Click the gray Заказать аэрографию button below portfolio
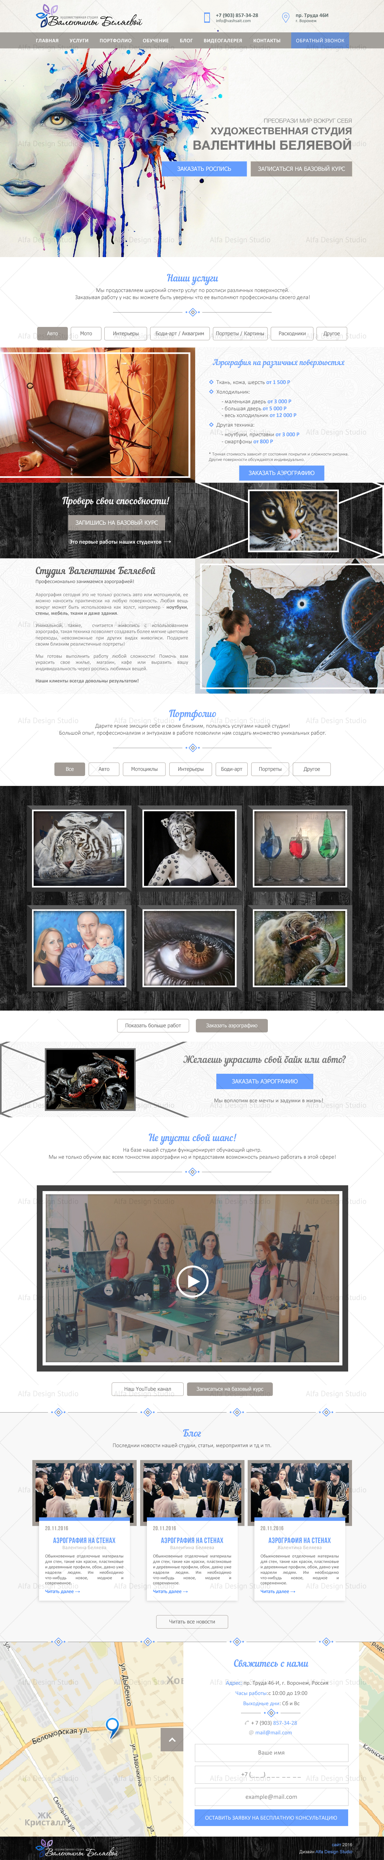Viewport: 384px width, 1860px height. coord(231,1025)
